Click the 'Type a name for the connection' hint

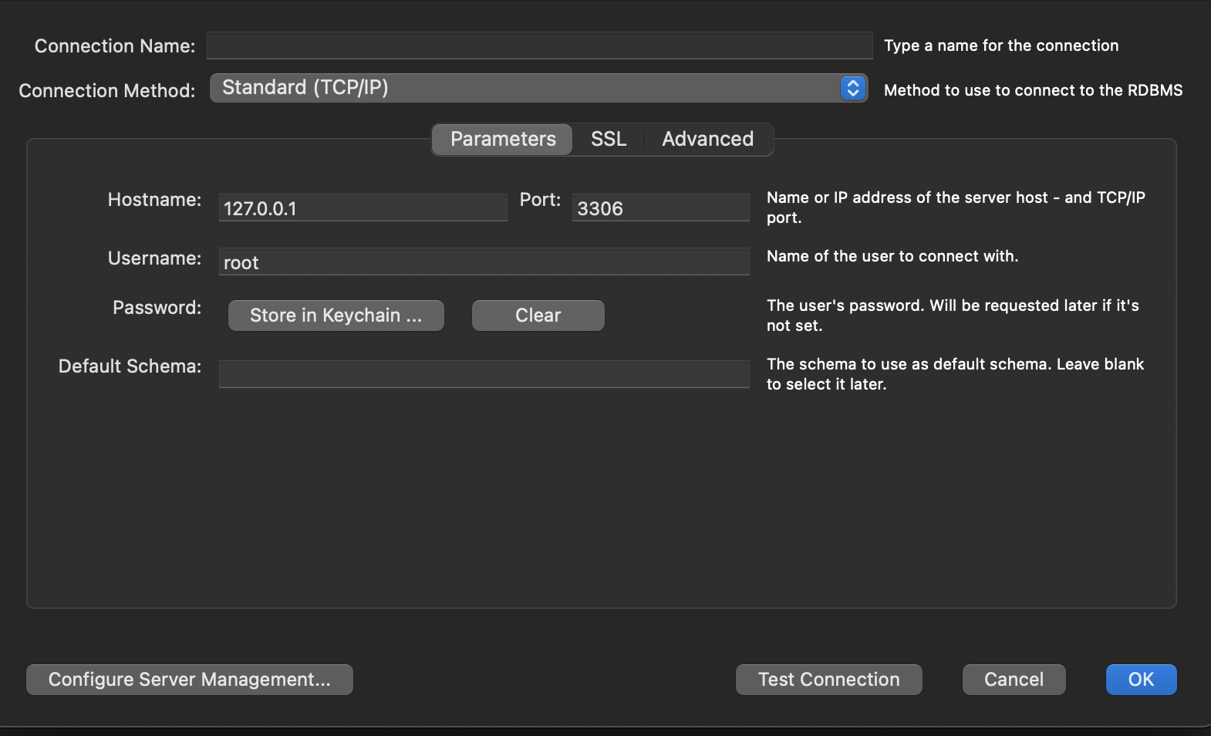pos(1001,46)
